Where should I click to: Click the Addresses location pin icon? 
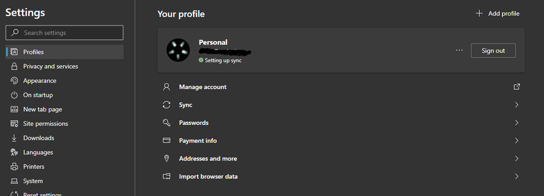point(167,158)
